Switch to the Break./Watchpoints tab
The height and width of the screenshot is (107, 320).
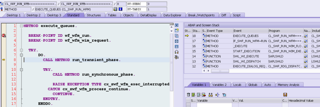[x=201, y=15]
